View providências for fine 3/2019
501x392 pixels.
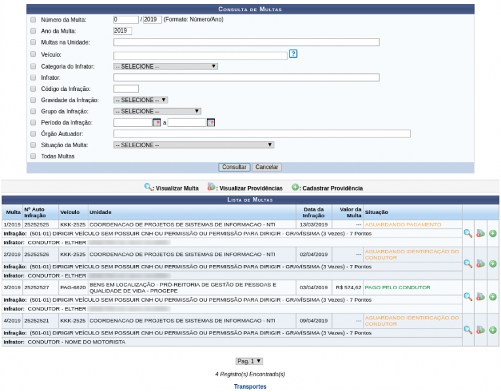point(480,297)
